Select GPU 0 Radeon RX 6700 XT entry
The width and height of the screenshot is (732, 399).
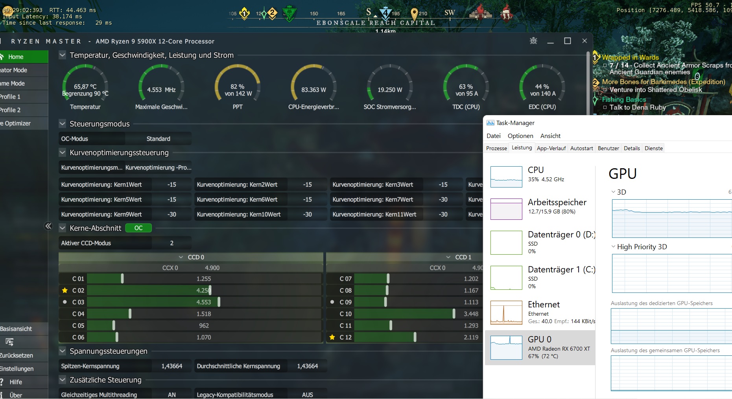[540, 348]
